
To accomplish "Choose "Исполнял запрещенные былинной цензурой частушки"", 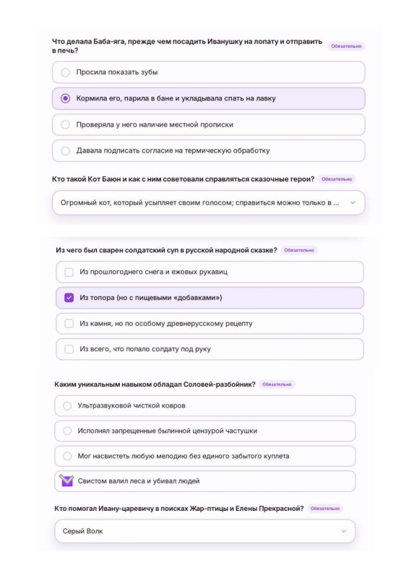I will pyautogui.click(x=205, y=431).
